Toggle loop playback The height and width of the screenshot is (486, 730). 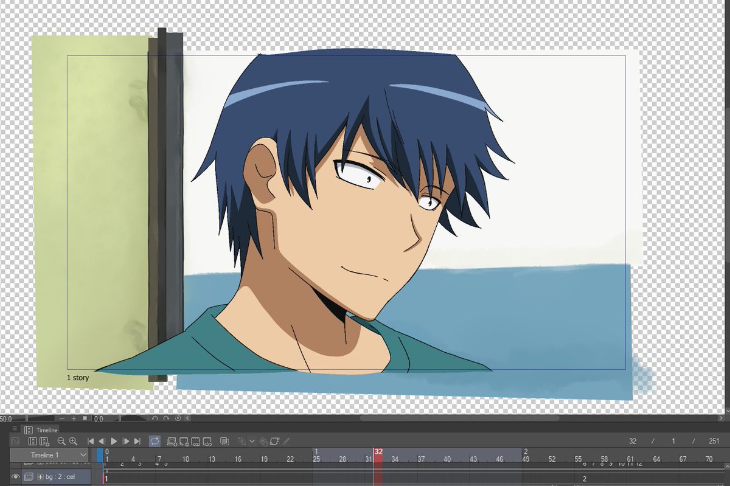[x=155, y=441]
